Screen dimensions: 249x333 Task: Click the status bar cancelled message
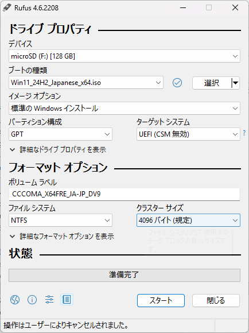66,325
